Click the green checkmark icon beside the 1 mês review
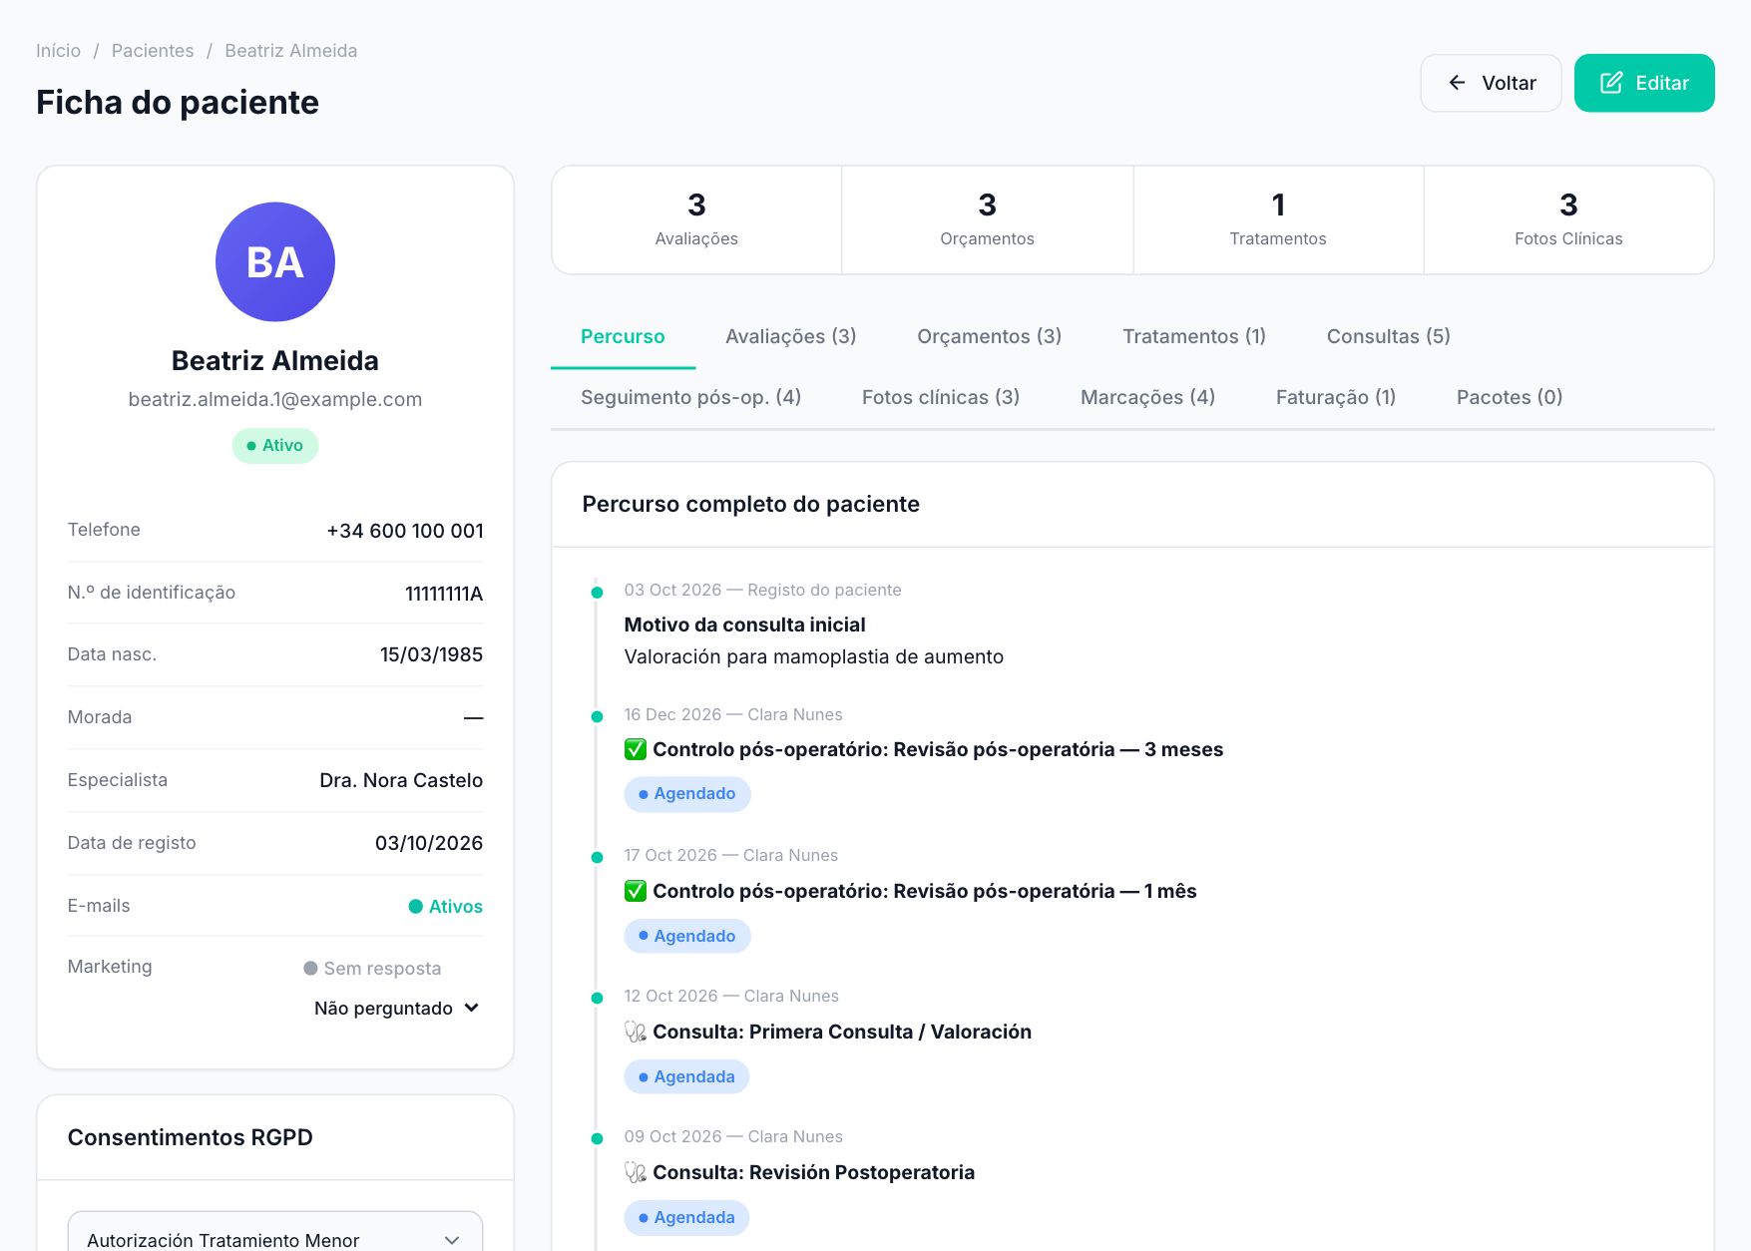 click(x=636, y=891)
